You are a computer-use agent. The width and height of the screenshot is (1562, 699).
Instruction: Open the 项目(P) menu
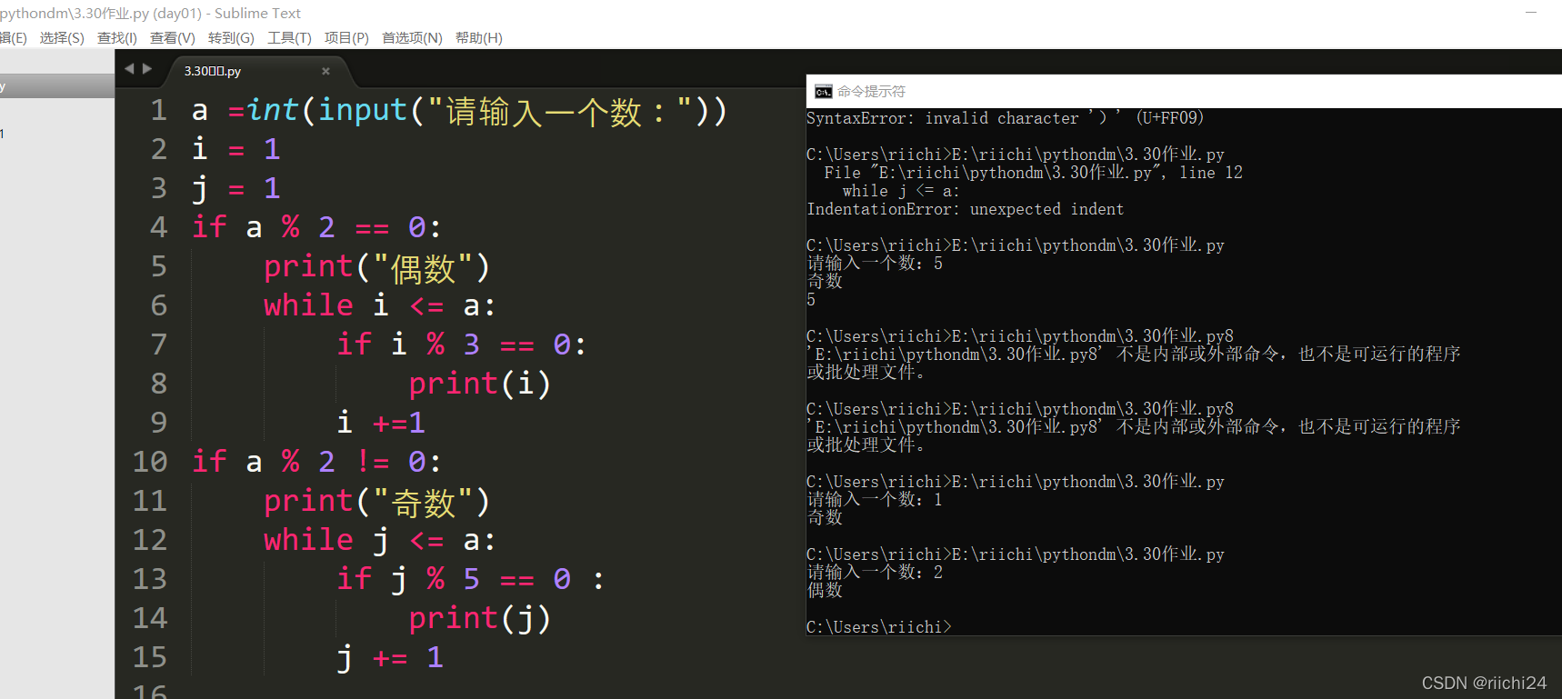pyautogui.click(x=346, y=38)
